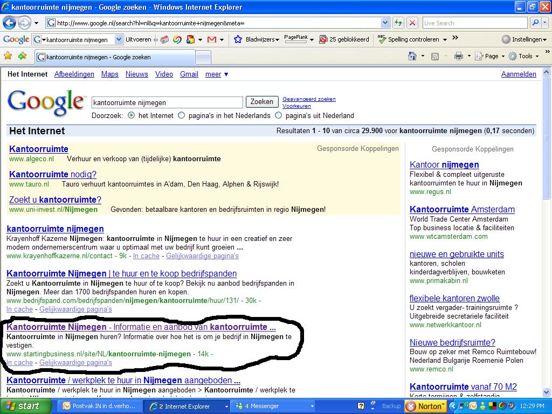Click the RSS feeds icon
The width and height of the screenshot is (552, 414).
click(x=435, y=56)
